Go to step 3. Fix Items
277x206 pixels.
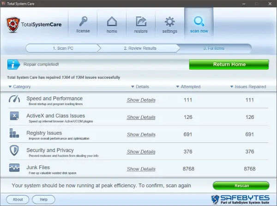pos(214,48)
